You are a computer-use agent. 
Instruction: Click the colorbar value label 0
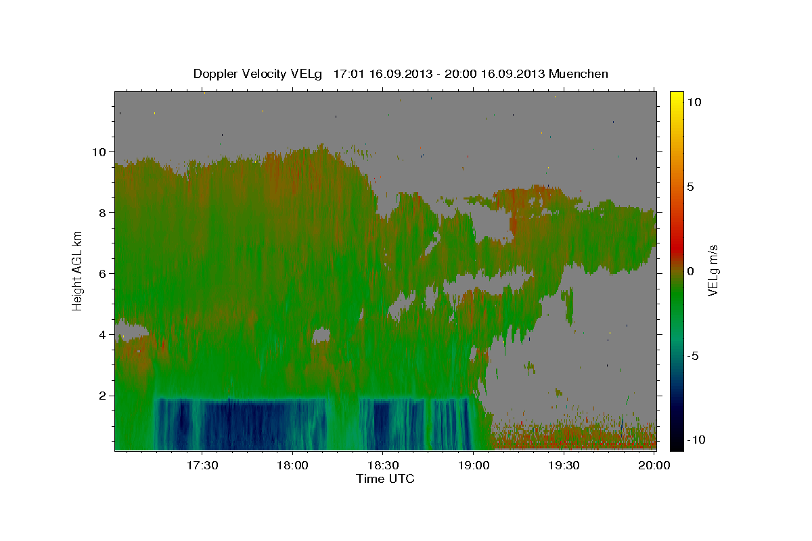[690, 271]
